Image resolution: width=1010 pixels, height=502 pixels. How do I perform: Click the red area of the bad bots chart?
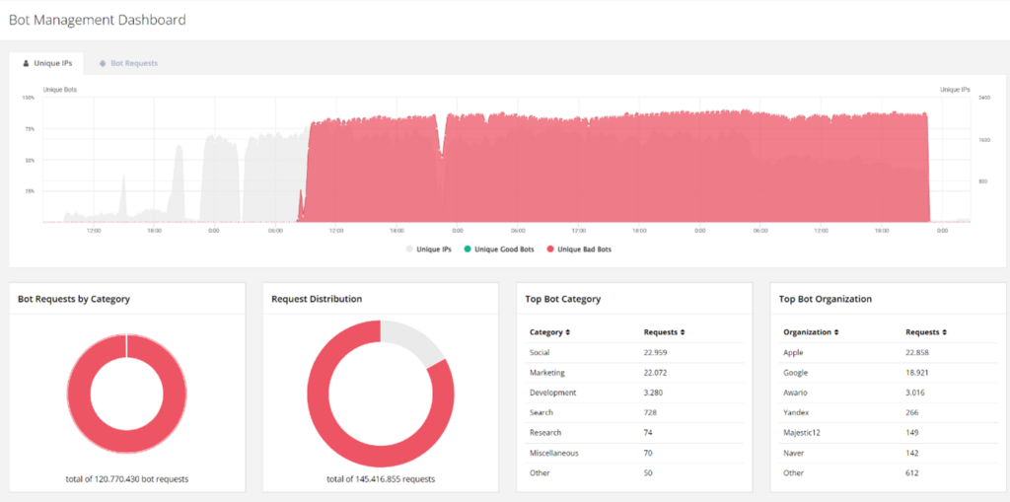coord(612,168)
